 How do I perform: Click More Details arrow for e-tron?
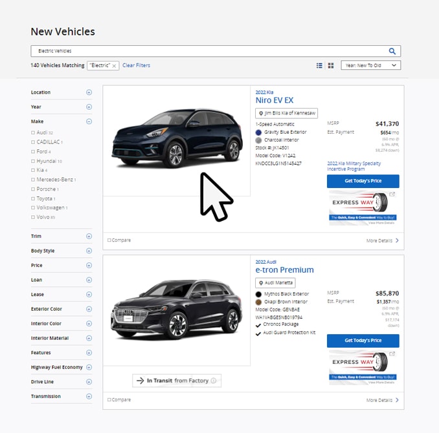point(397,400)
